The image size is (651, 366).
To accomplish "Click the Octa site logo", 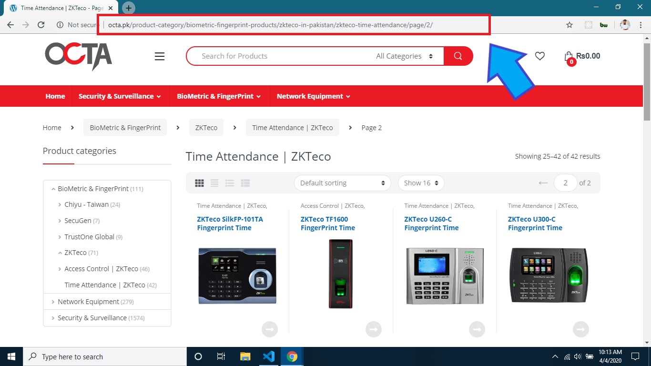I will (79, 56).
